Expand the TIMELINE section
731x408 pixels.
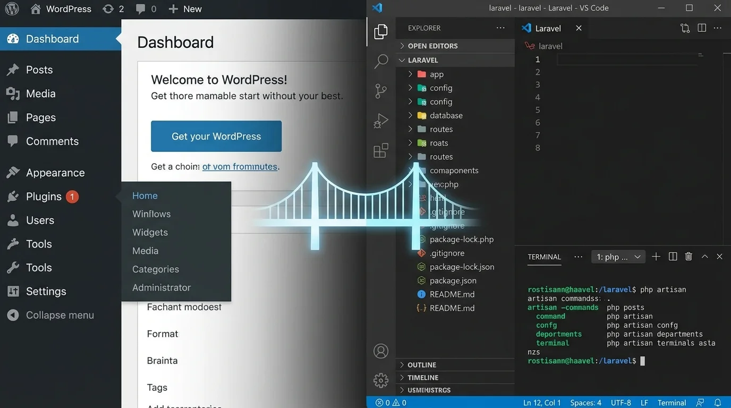pyautogui.click(x=456, y=378)
